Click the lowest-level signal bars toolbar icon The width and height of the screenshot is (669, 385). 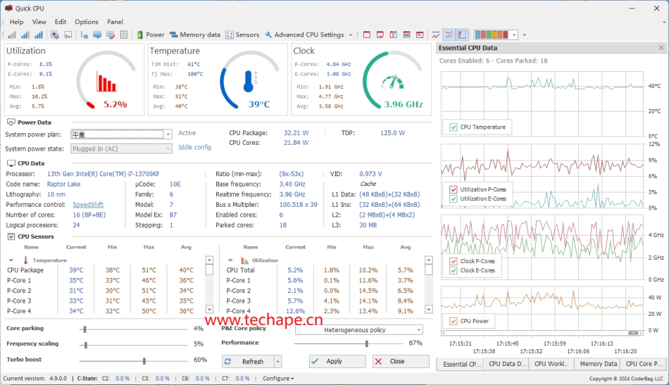pyautogui.click(x=12, y=35)
